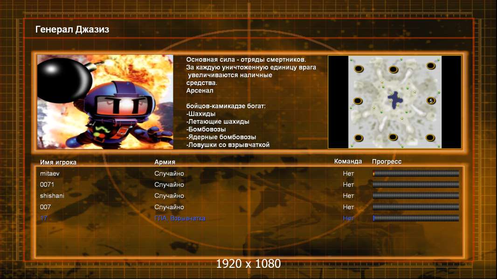The image size is (497, 279).
Task: Click the progress bar for player 17
Action: [416, 218]
